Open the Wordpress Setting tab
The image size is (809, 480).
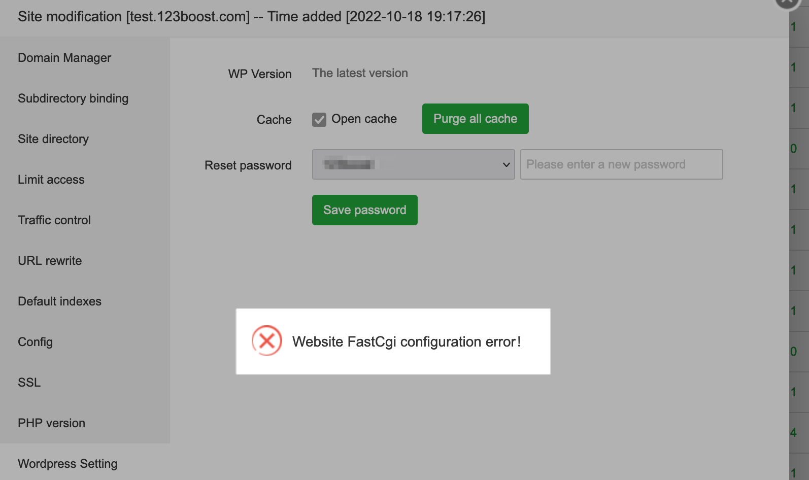[68, 464]
